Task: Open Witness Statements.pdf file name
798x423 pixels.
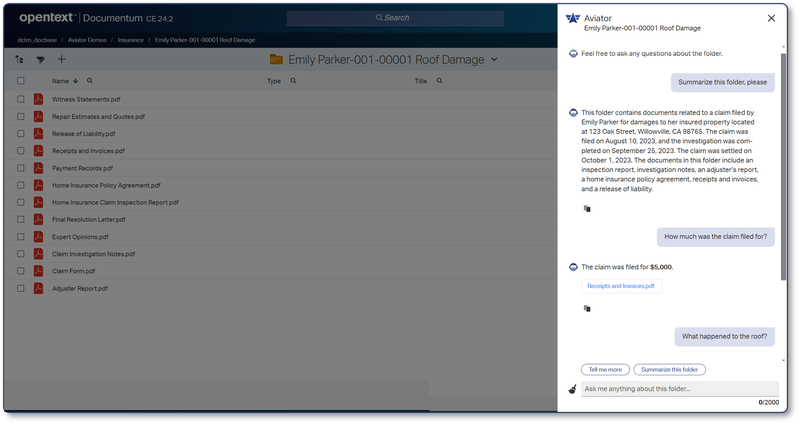Action: [86, 99]
